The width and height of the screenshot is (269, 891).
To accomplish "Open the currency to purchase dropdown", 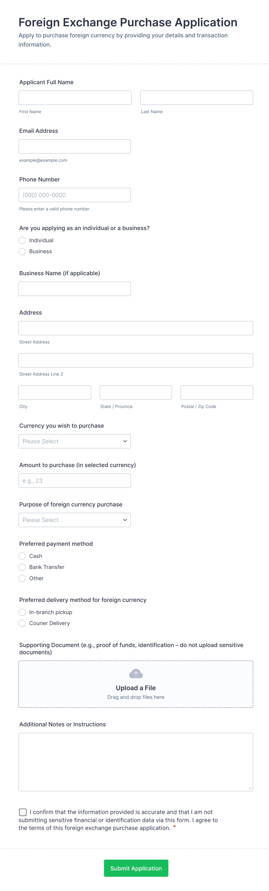I will (x=74, y=441).
